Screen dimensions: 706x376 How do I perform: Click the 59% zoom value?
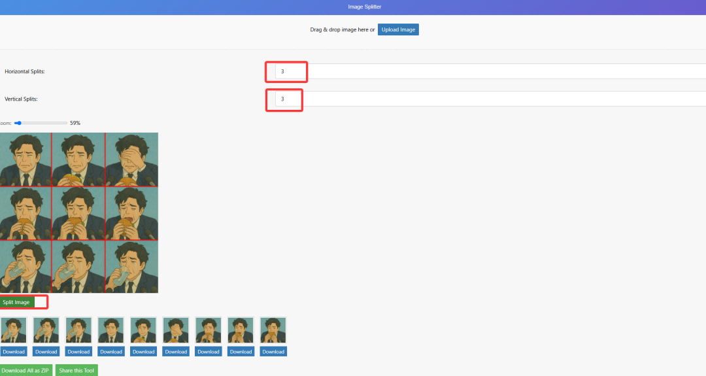tap(75, 123)
